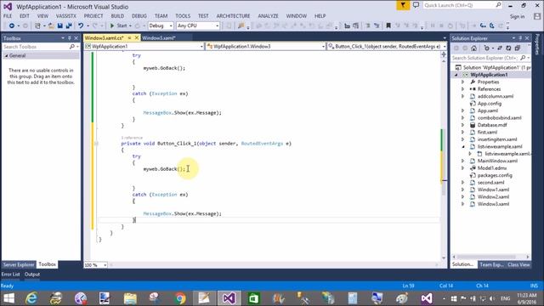Click the Step Into debug icon
Image resolution: width=544 pixels, height=306 pixels.
(483, 25)
